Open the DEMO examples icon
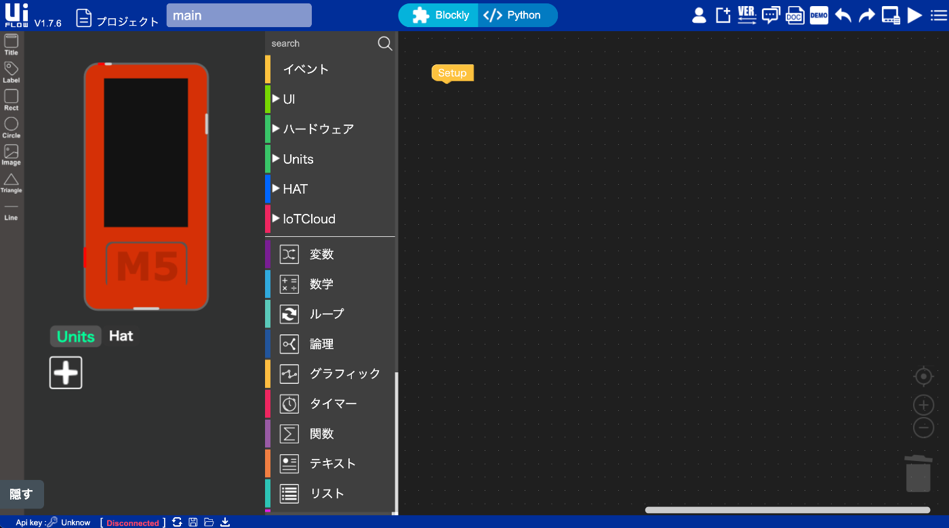This screenshot has height=528, width=949. pyautogui.click(x=819, y=16)
